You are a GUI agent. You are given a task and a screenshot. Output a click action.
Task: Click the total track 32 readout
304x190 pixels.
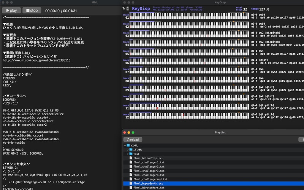click(x=241, y=9)
